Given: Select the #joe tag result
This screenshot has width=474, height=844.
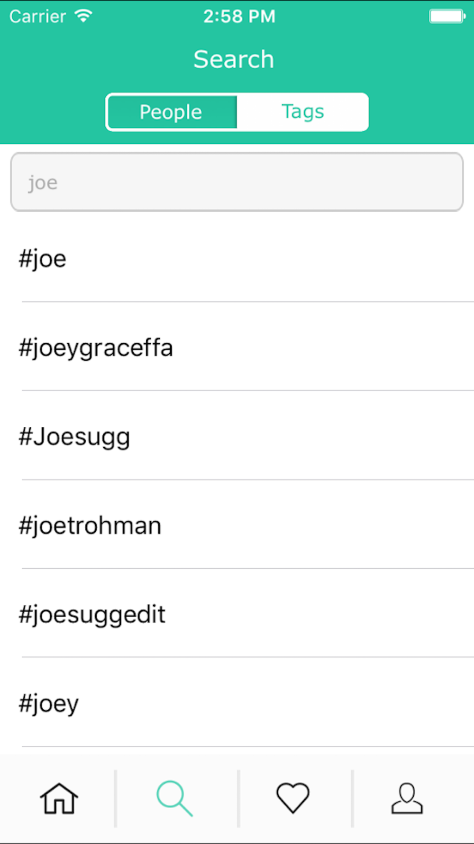Looking at the screenshot, I should click(43, 259).
